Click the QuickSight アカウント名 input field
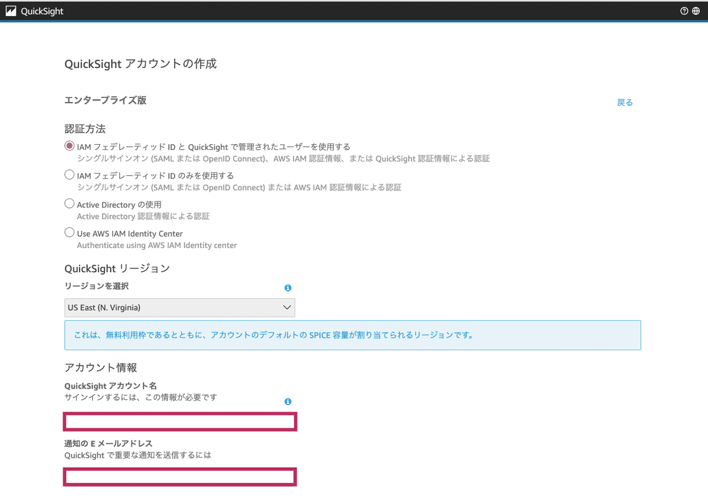708x499 pixels. 179,422
